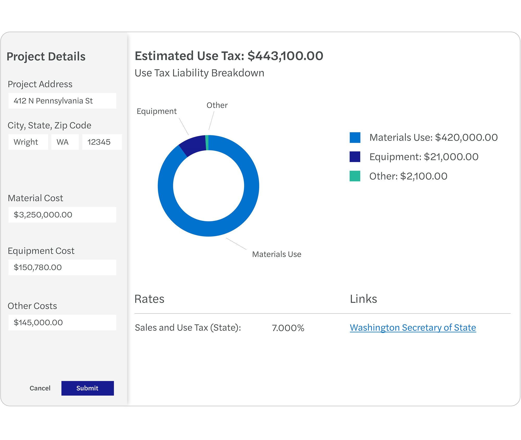The height and width of the screenshot is (440, 521).
Task: Select the Project Address input field
Action: coord(62,101)
